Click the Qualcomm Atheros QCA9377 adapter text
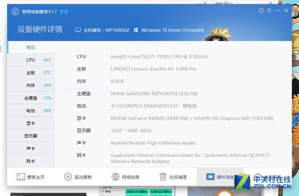 [x=190, y=158]
